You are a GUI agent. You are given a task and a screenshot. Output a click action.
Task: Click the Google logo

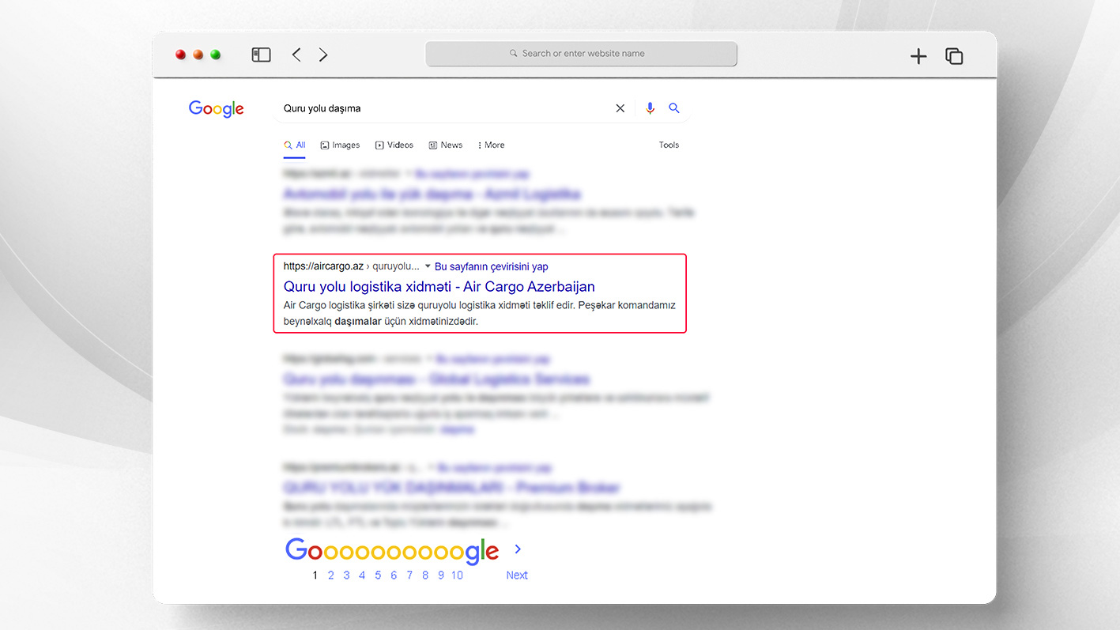(216, 109)
